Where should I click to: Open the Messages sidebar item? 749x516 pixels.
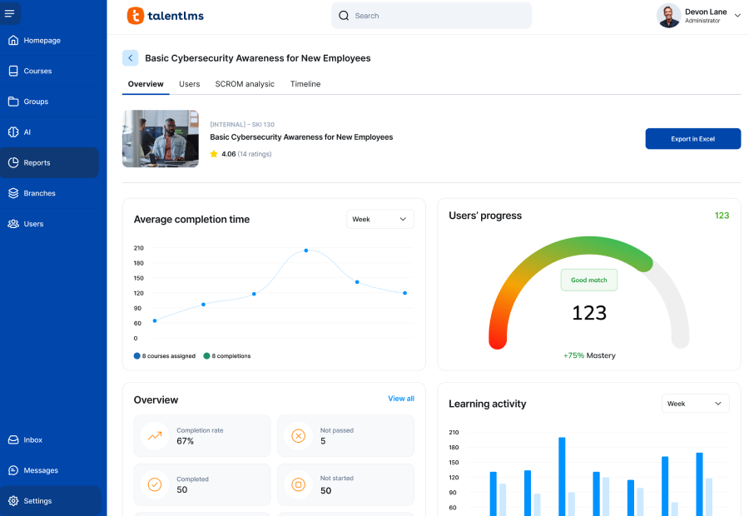50,470
